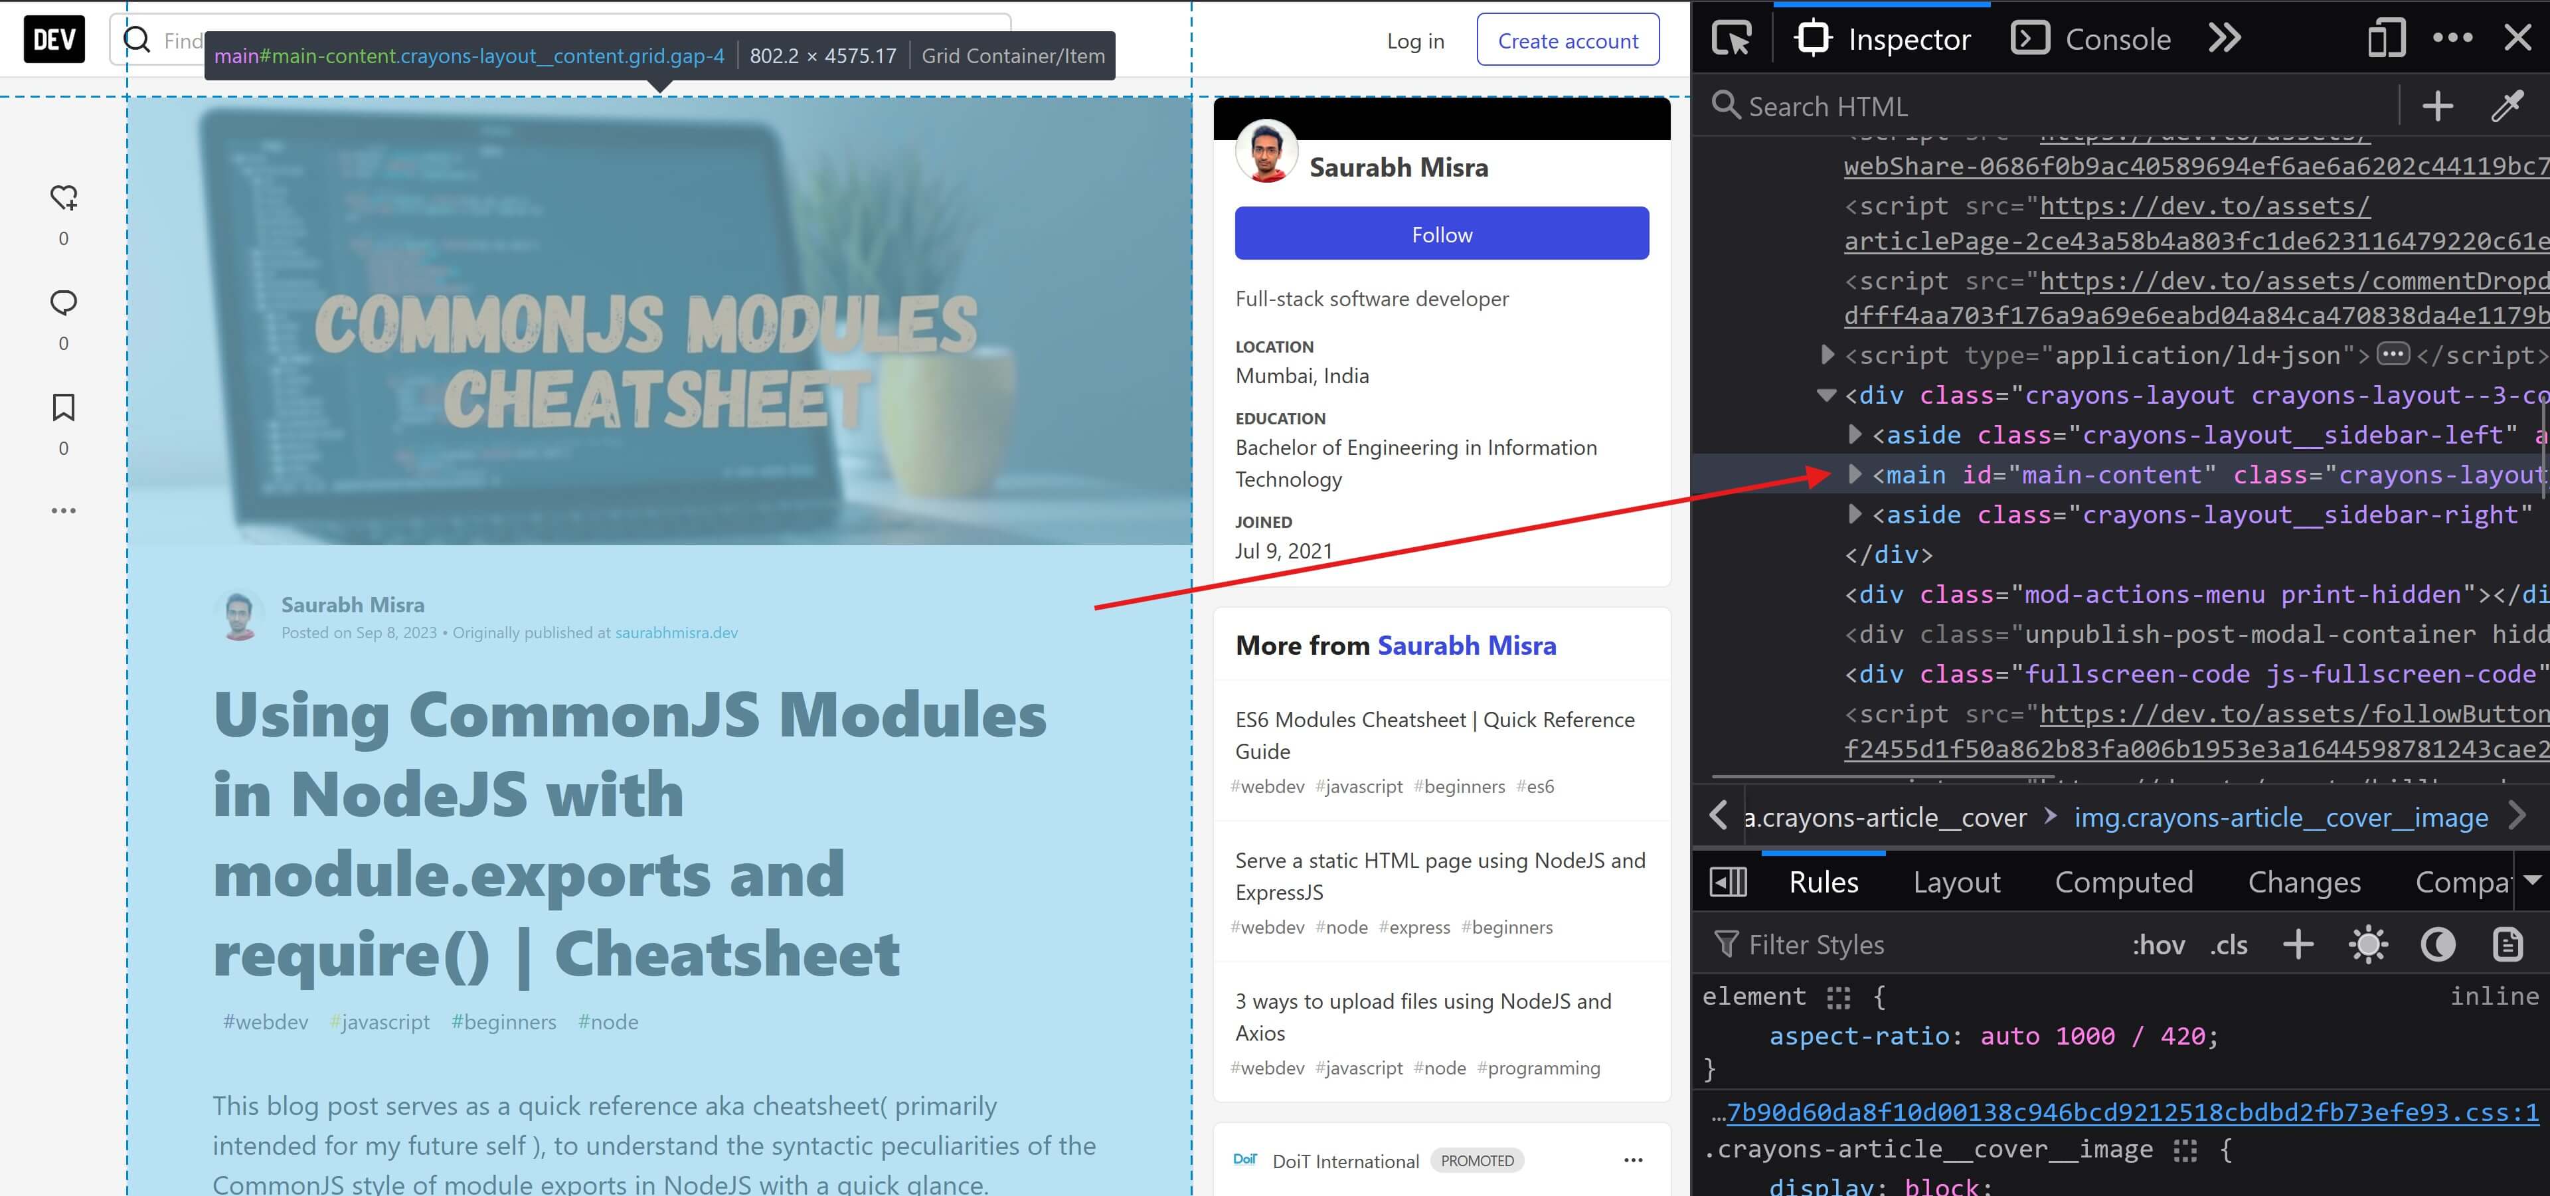
Task: Open the articlePage script source link
Action: pyautogui.click(x=2195, y=222)
